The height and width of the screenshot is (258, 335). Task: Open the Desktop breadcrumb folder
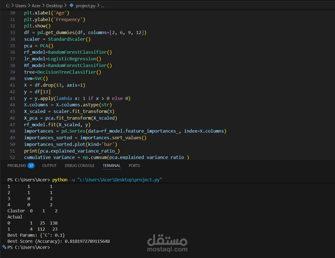54,6
